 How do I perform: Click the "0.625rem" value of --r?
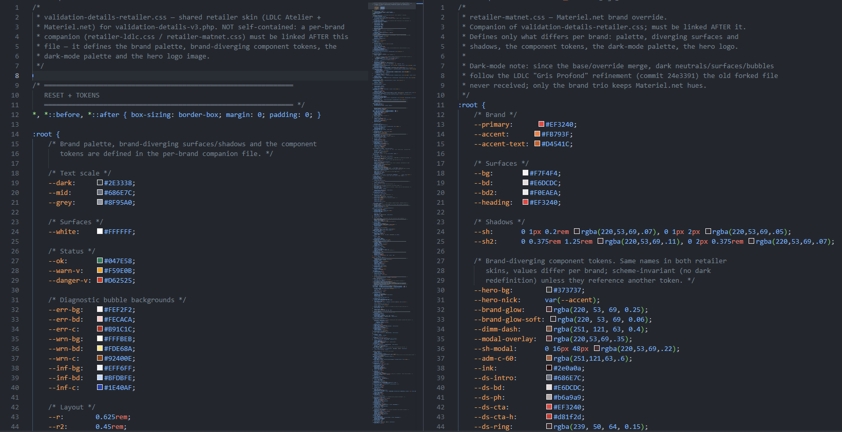pos(111,417)
